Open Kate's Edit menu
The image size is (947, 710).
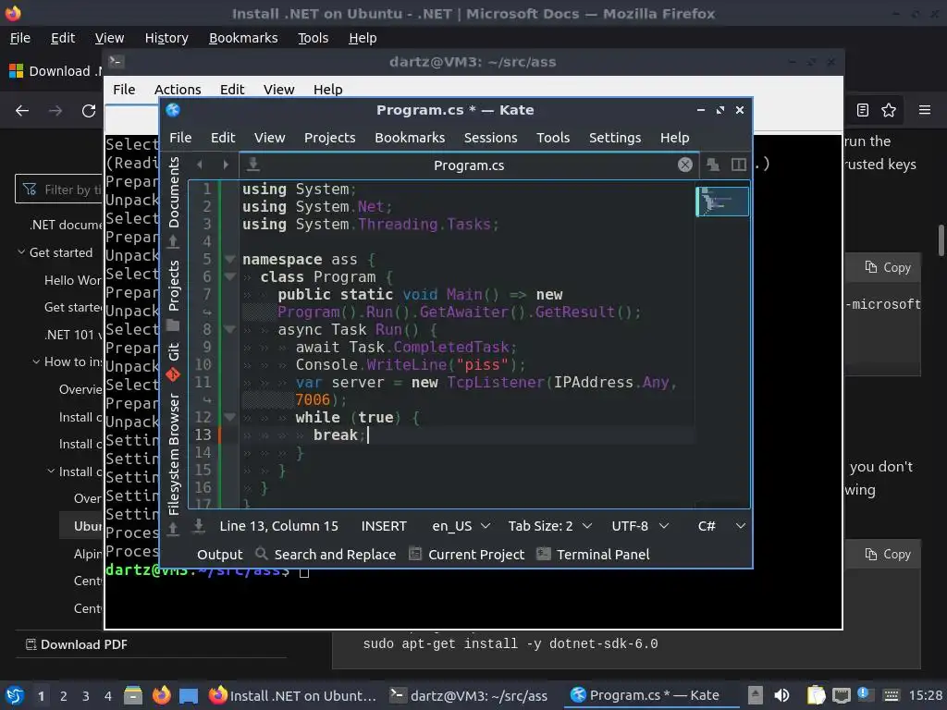[x=223, y=138]
